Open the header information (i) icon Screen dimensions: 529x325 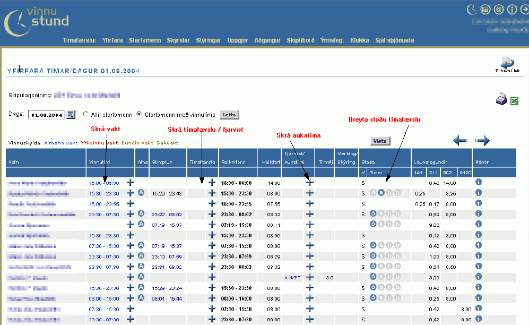pyautogui.click(x=512, y=10)
